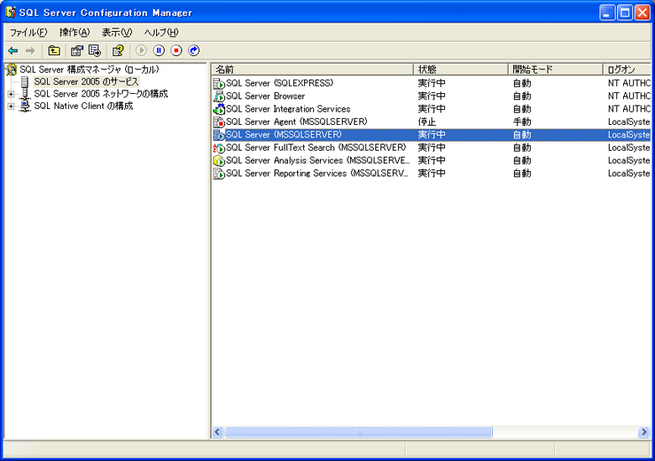Viewport: 655px width, 461px height.
Task: Click horizontal scrollbar right arrow
Action: [644, 432]
